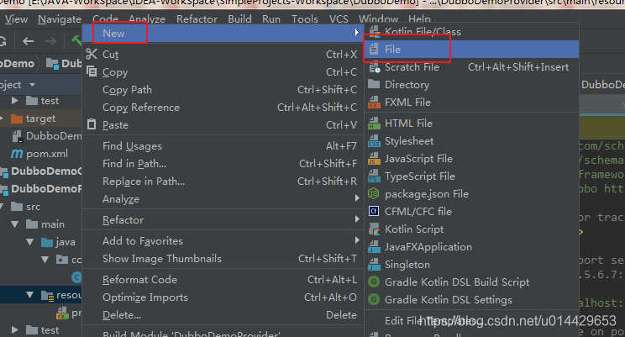625x337 pixels.
Task: Expand the bottom test folder node
Action: coord(15,329)
